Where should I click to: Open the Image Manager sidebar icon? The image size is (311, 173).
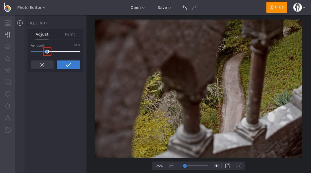coord(8,23)
